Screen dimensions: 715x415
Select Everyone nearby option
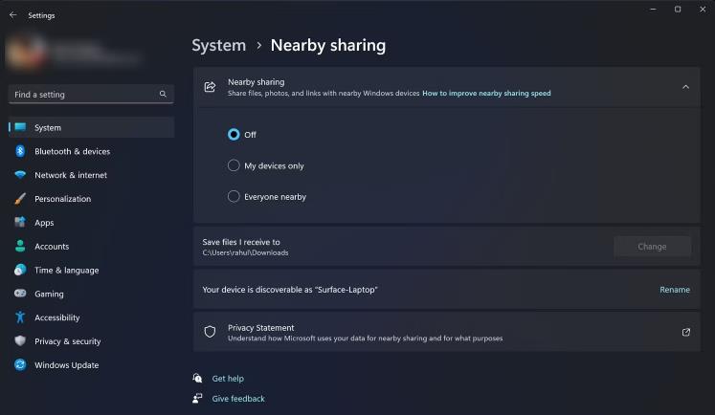(x=234, y=196)
